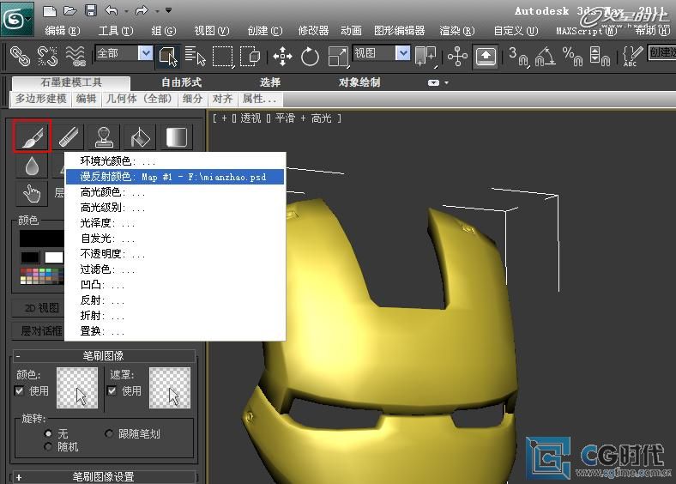676x484 pixels.
Task: Save the scene with floppy disk icon
Action: [91, 10]
